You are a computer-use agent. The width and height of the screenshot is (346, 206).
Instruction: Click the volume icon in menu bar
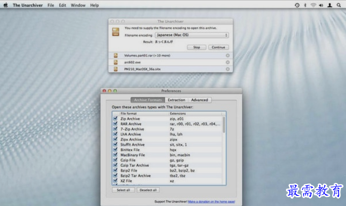point(321,5)
